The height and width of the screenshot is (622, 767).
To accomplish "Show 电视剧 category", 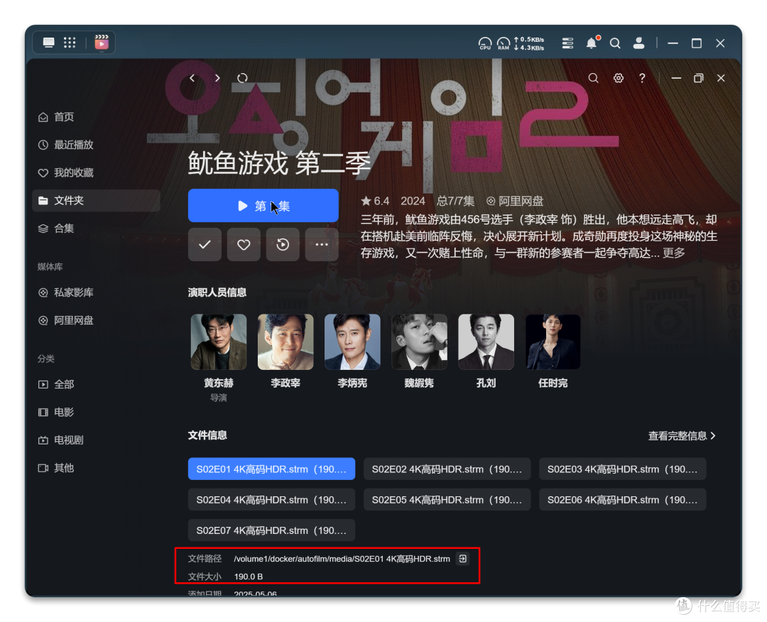I will pyautogui.click(x=96, y=440).
